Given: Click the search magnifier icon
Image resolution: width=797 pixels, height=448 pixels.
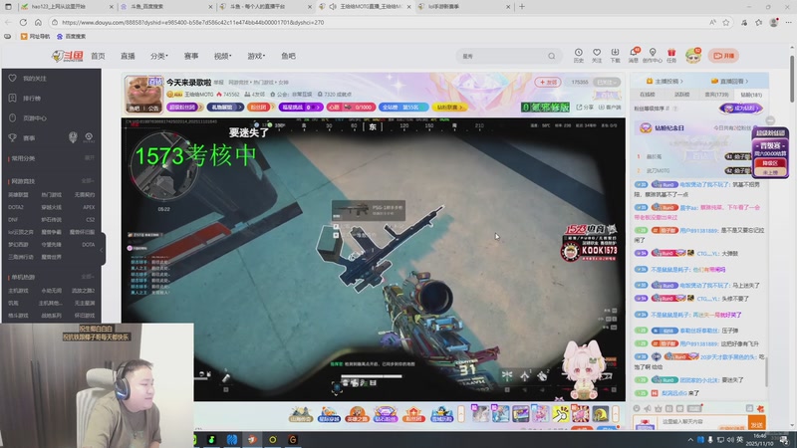Looking at the screenshot, I should [x=552, y=56].
